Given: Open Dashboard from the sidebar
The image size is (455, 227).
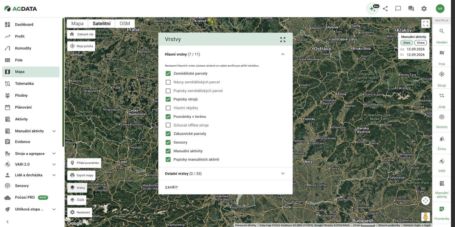Looking at the screenshot, I should point(31,25).
